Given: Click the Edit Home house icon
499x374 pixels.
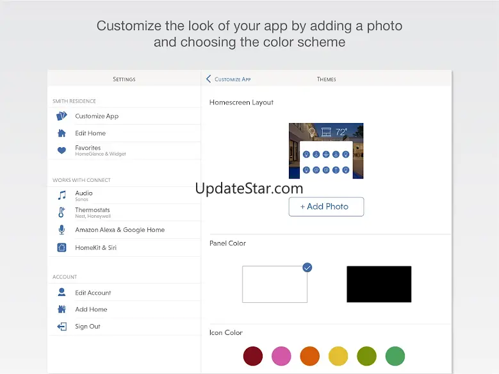Looking at the screenshot, I should [x=61, y=133].
